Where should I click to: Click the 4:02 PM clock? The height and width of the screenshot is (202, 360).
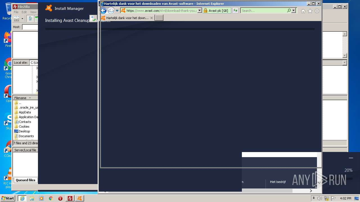point(345,198)
